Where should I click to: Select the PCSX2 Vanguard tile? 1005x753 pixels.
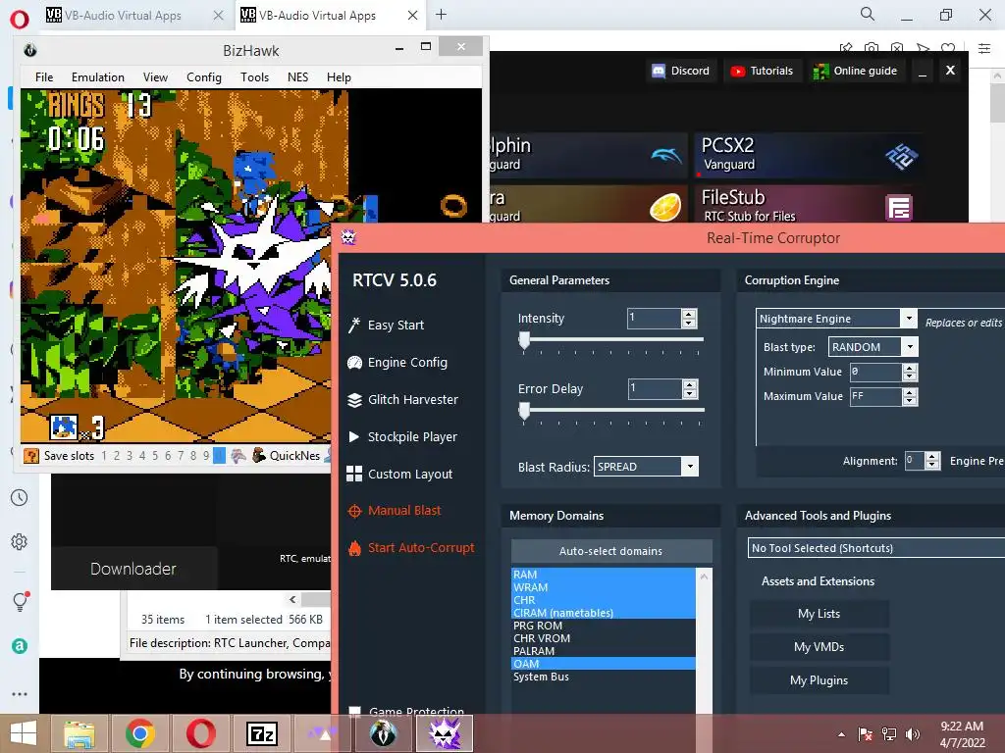809,155
